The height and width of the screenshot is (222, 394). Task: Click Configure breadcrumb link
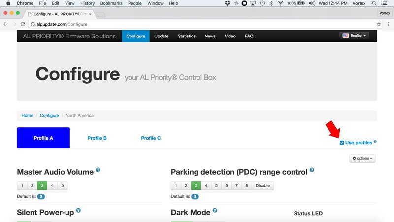(x=49, y=115)
